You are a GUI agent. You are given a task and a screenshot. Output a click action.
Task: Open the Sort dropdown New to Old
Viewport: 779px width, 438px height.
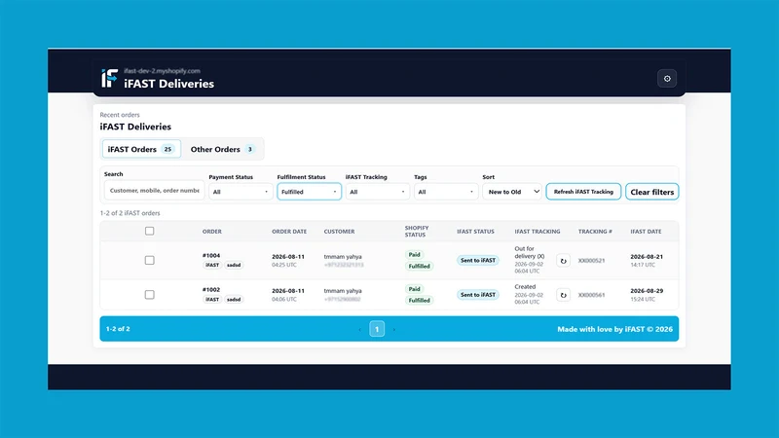click(512, 192)
